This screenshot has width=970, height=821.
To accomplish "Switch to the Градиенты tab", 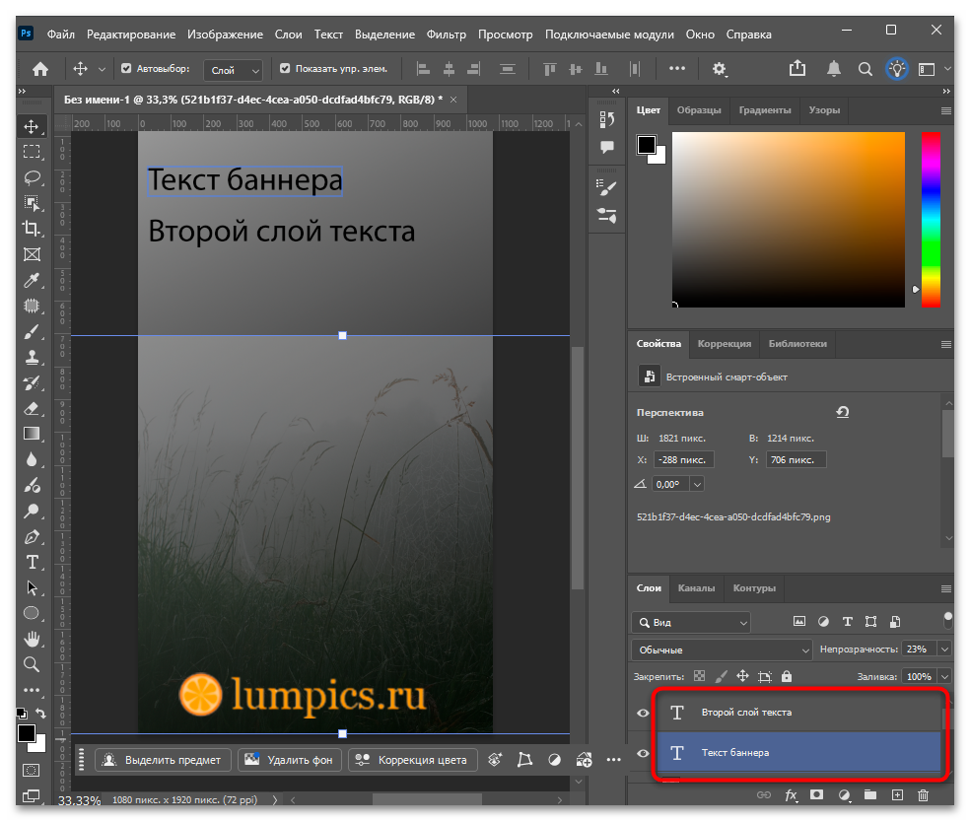I will [x=765, y=110].
